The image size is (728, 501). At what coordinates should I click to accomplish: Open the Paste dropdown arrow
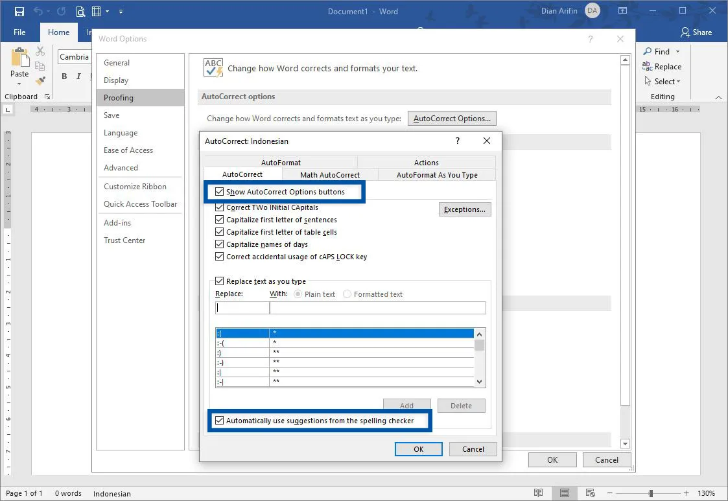[x=19, y=83]
